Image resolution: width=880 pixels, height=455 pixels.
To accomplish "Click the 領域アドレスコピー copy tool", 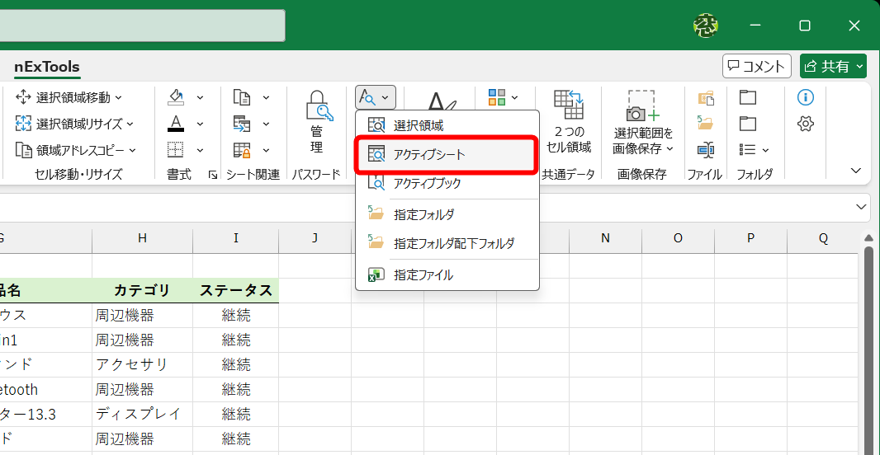I will (x=75, y=150).
